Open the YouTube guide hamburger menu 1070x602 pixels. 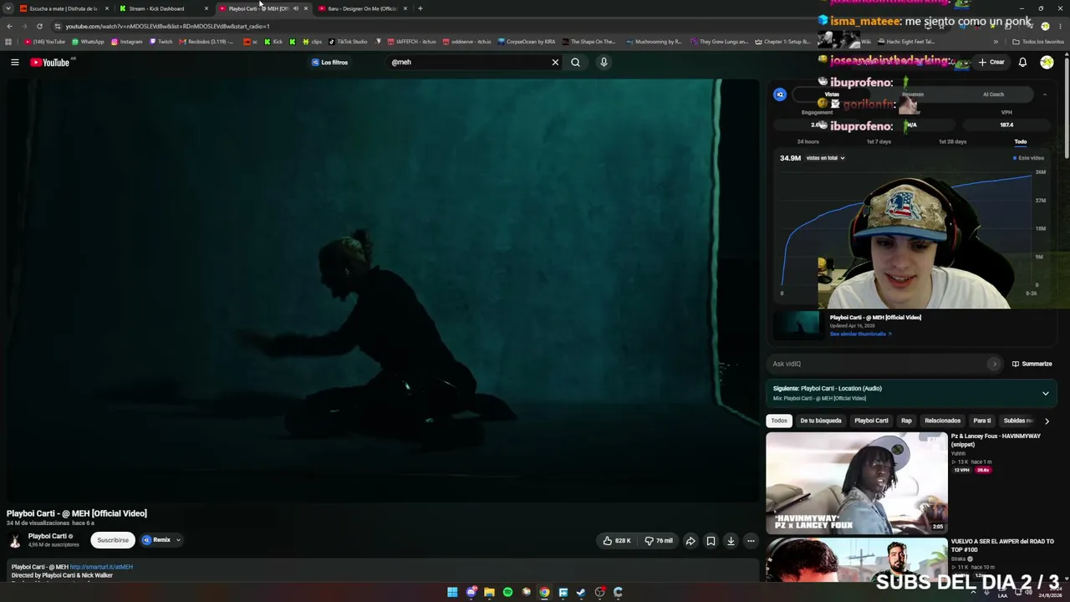(14, 62)
